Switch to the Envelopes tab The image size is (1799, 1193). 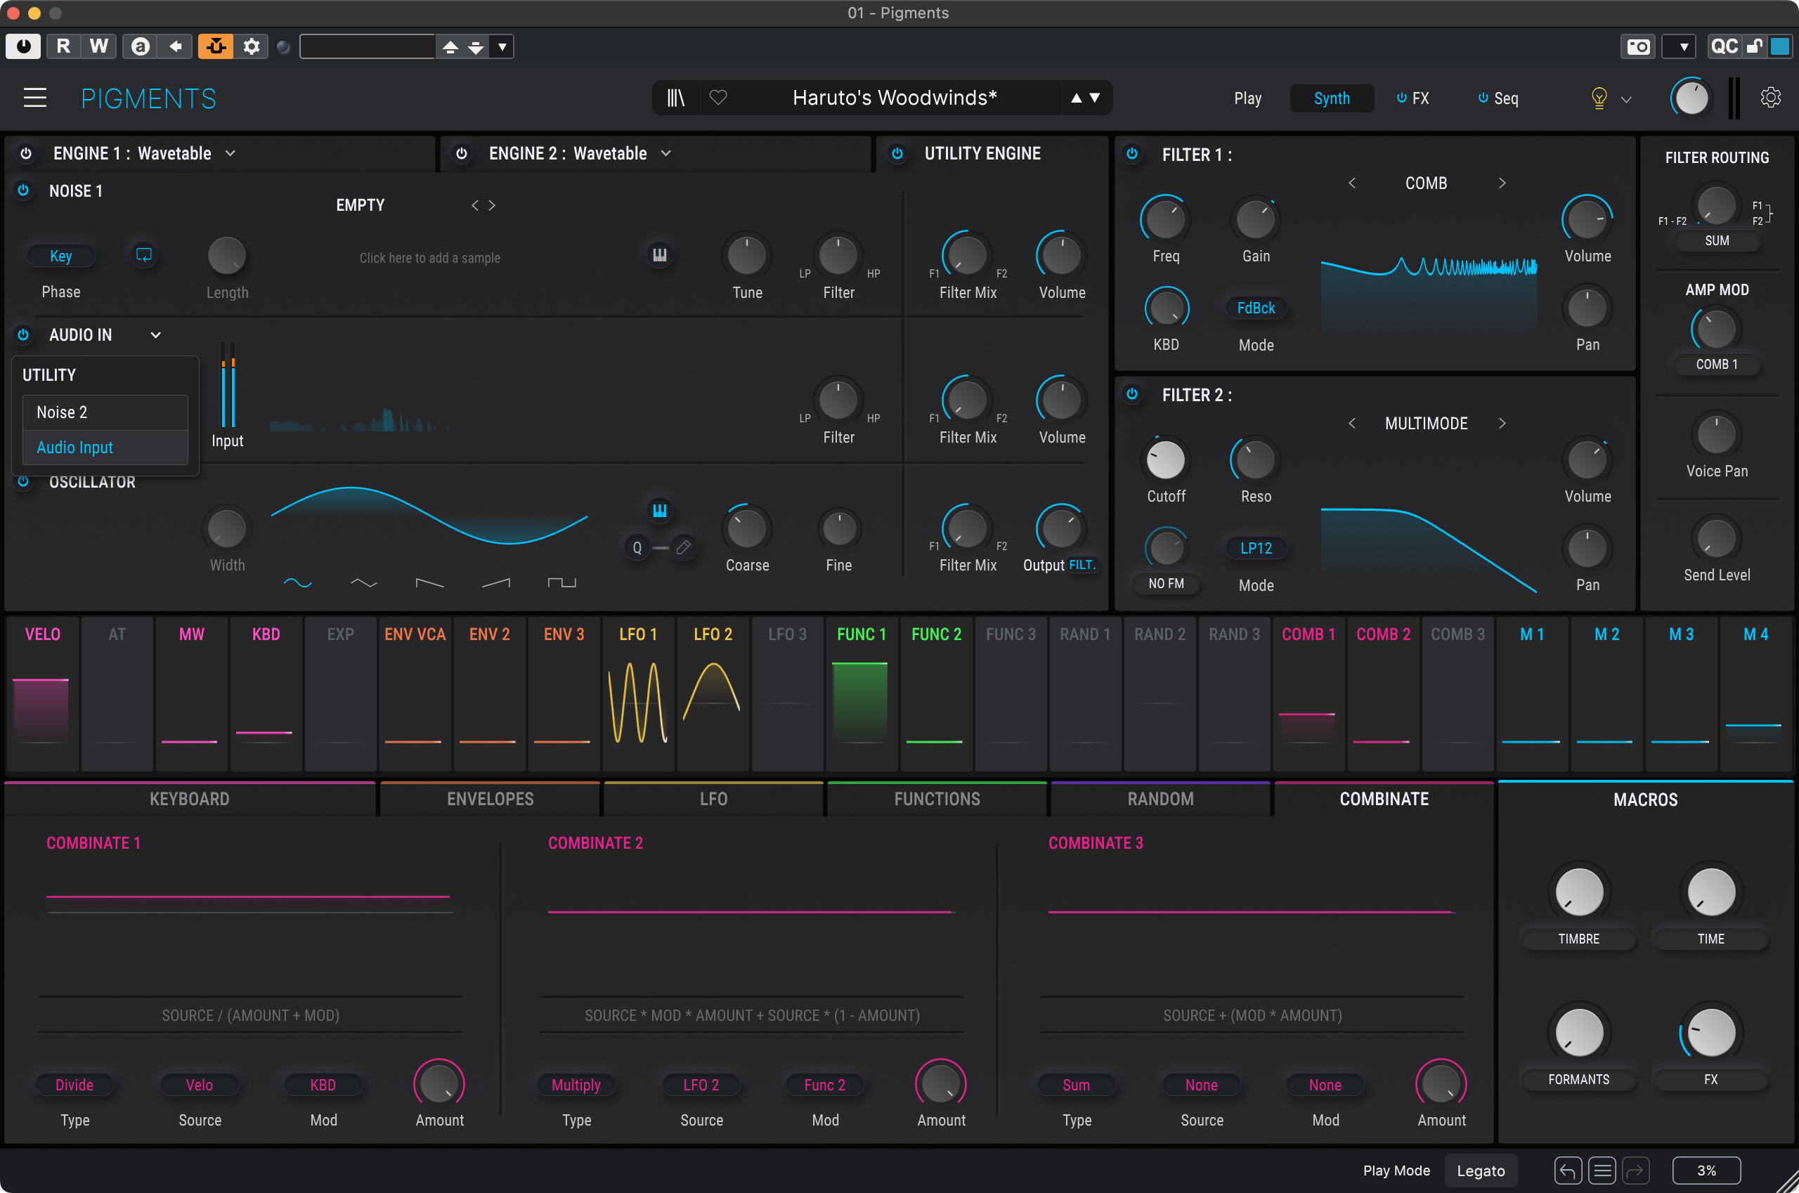pos(490,799)
